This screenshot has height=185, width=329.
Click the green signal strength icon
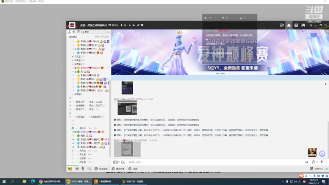(327, 169)
